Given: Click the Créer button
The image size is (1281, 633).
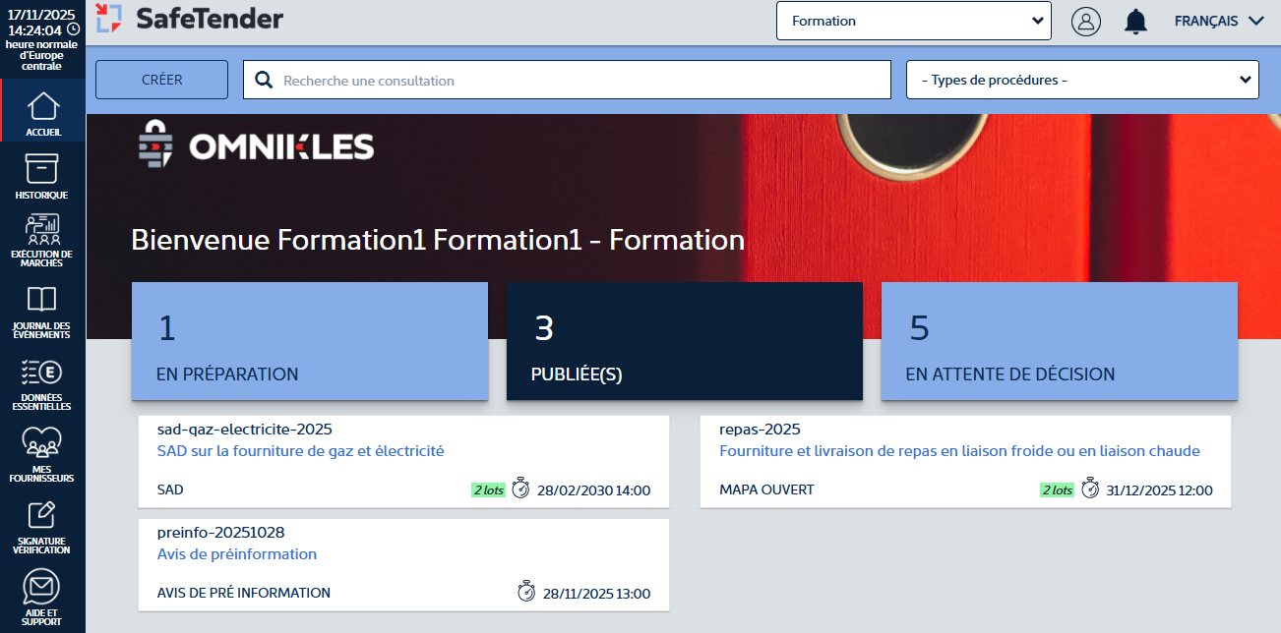Looking at the screenshot, I should point(161,80).
